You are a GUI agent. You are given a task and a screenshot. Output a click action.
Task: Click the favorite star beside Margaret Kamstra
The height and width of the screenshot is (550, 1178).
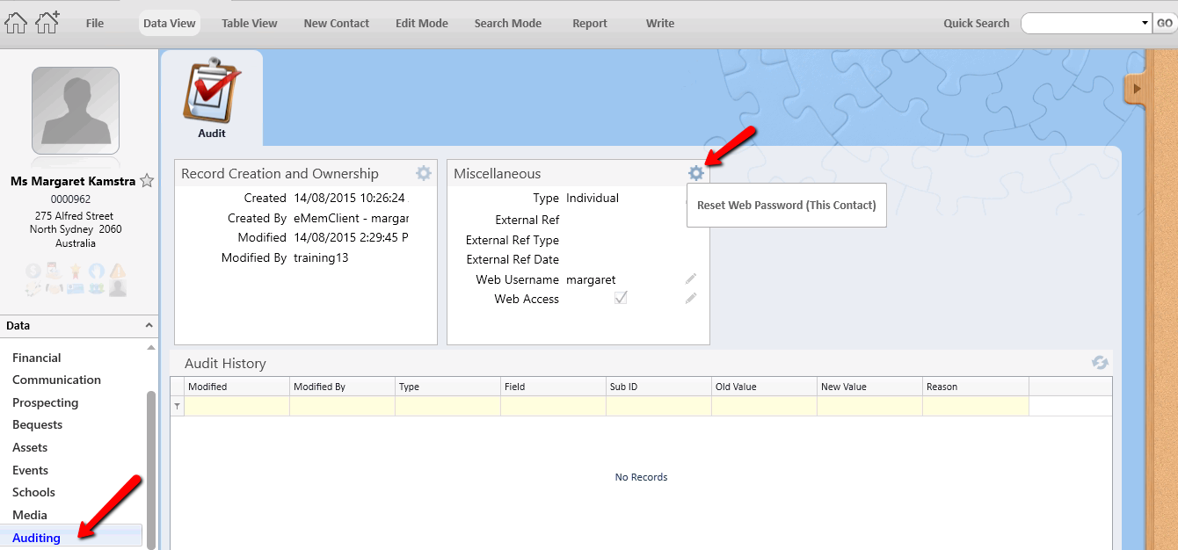[147, 181]
